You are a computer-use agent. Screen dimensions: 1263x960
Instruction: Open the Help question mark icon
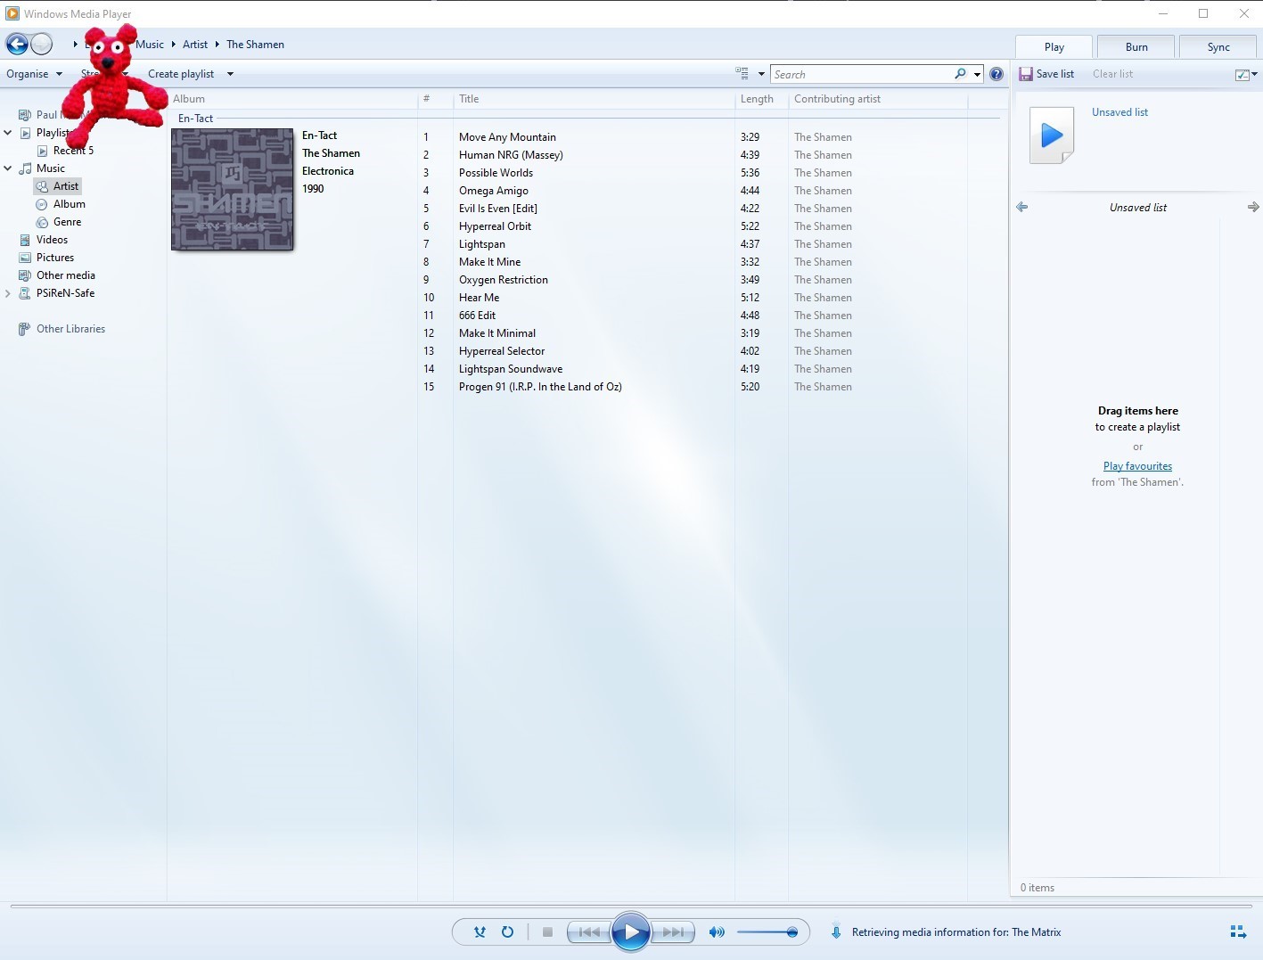996,74
